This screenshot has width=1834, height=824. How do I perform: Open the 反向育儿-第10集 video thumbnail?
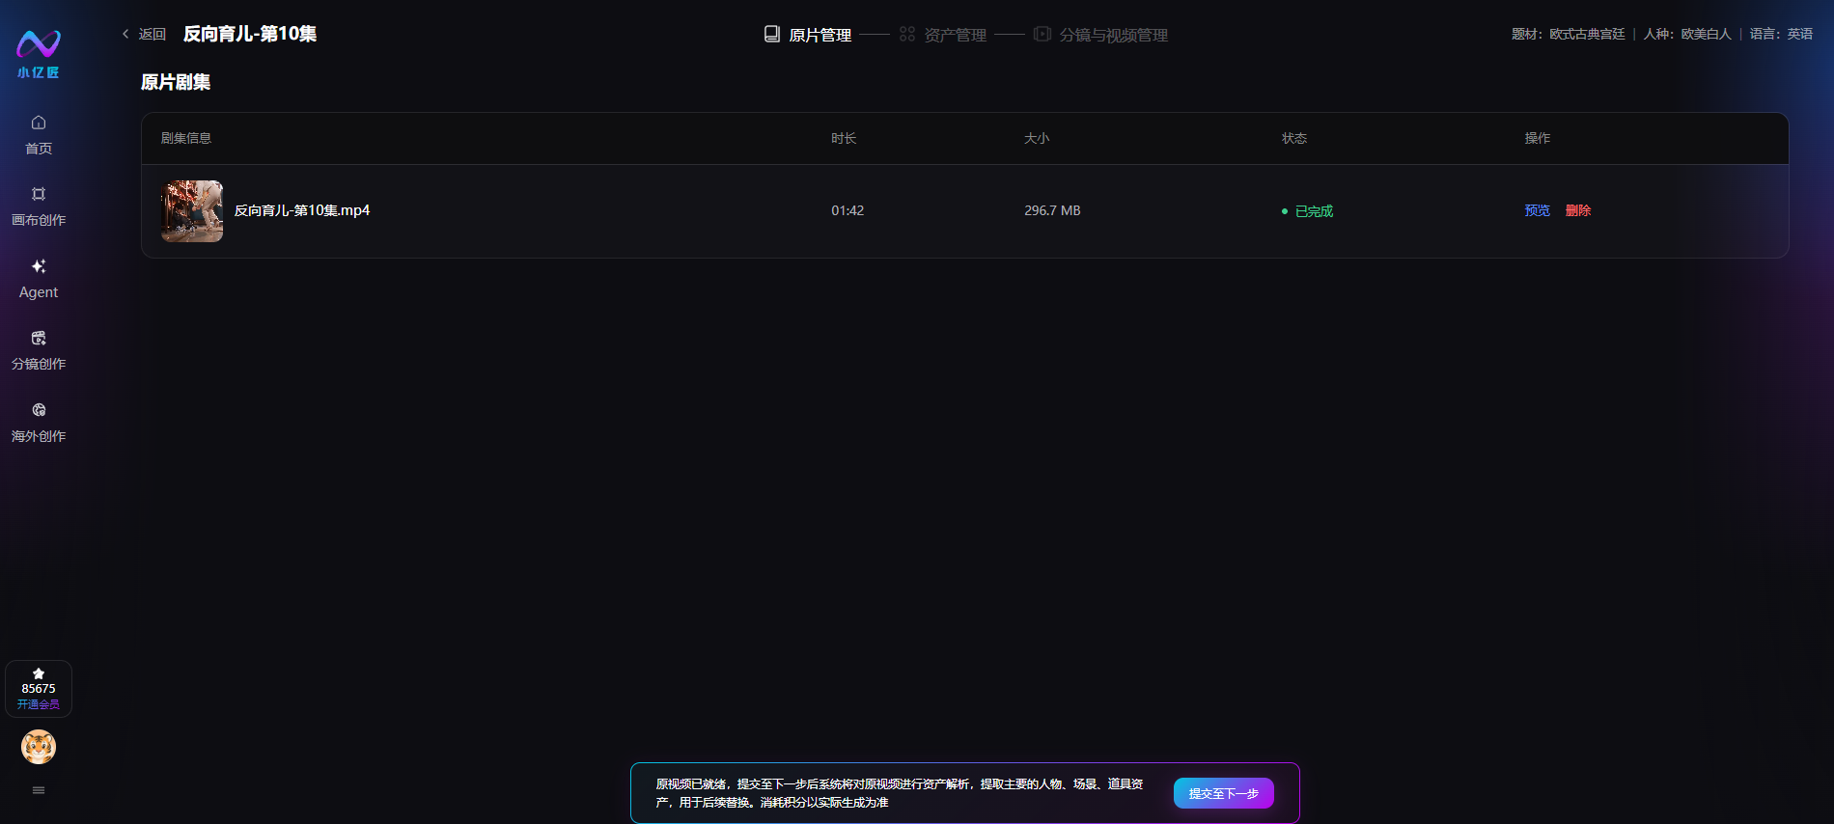pos(192,211)
